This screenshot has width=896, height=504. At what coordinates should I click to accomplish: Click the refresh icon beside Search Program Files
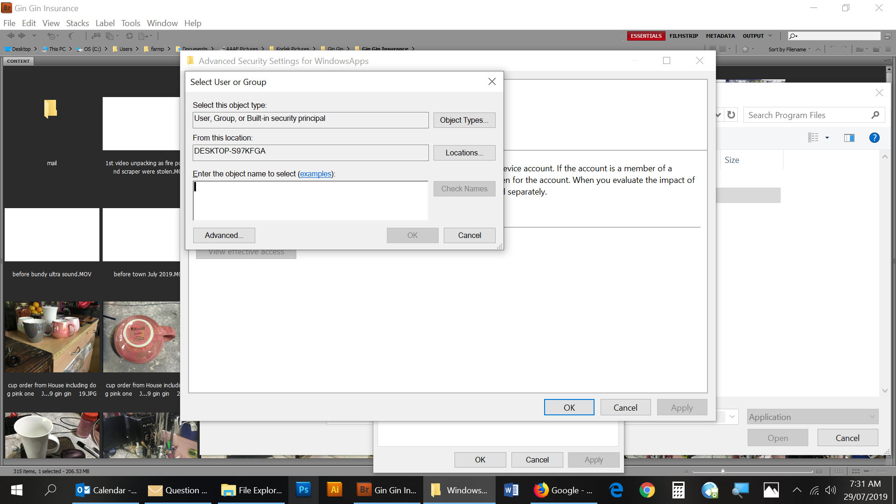[x=731, y=115]
